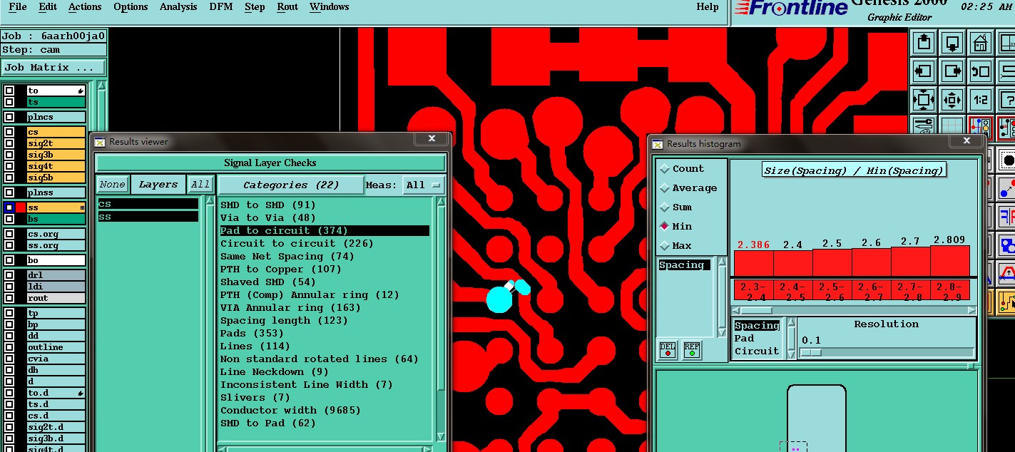Click the pan up arrow icon

click(x=924, y=43)
